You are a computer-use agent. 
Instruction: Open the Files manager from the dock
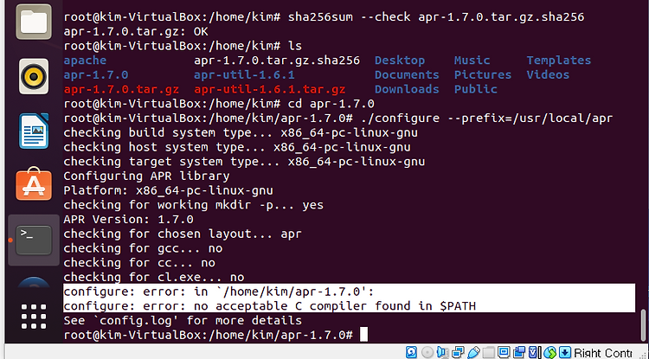tap(34, 22)
